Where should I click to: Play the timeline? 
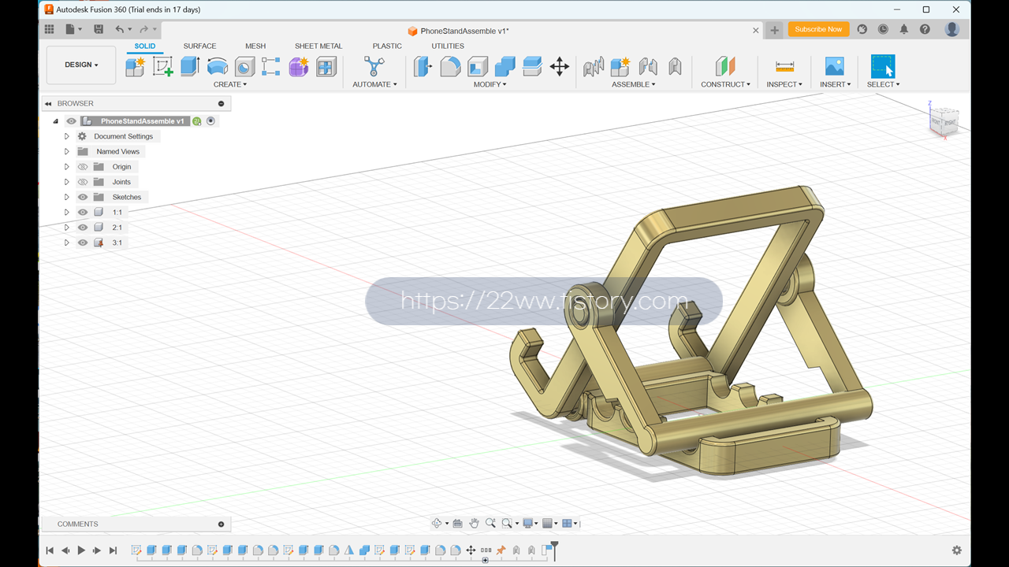(x=81, y=550)
